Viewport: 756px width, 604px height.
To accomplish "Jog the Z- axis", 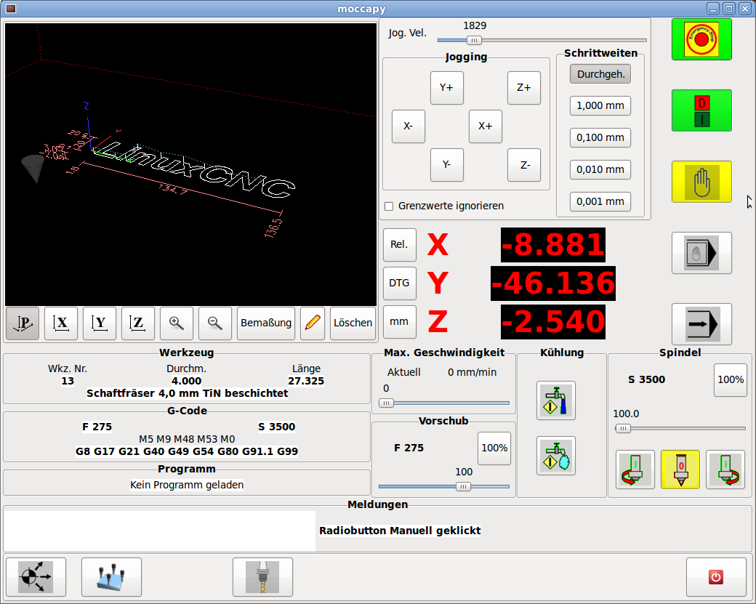I will coord(524,165).
